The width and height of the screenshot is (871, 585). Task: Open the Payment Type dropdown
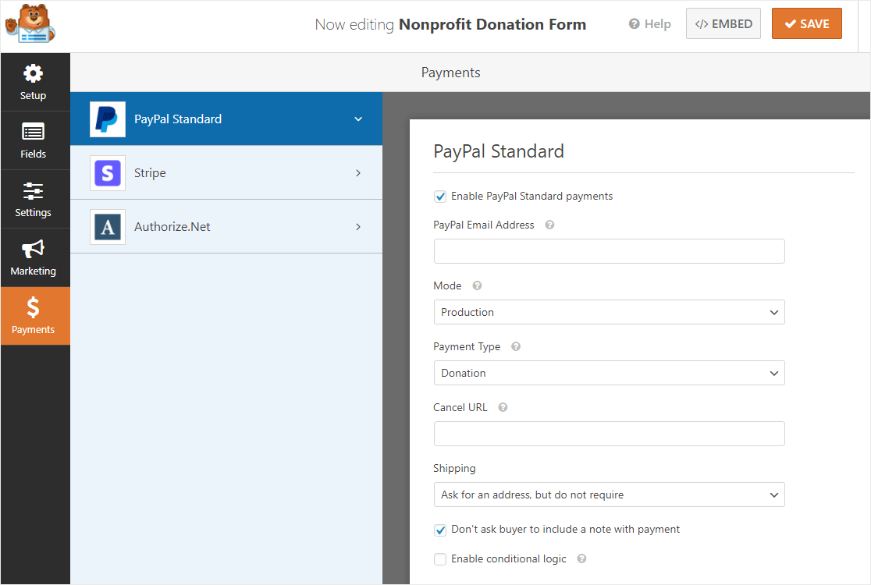[x=609, y=373]
